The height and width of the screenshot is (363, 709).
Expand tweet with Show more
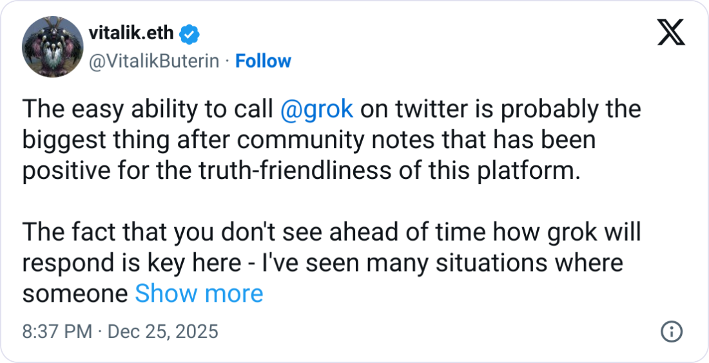click(x=199, y=294)
